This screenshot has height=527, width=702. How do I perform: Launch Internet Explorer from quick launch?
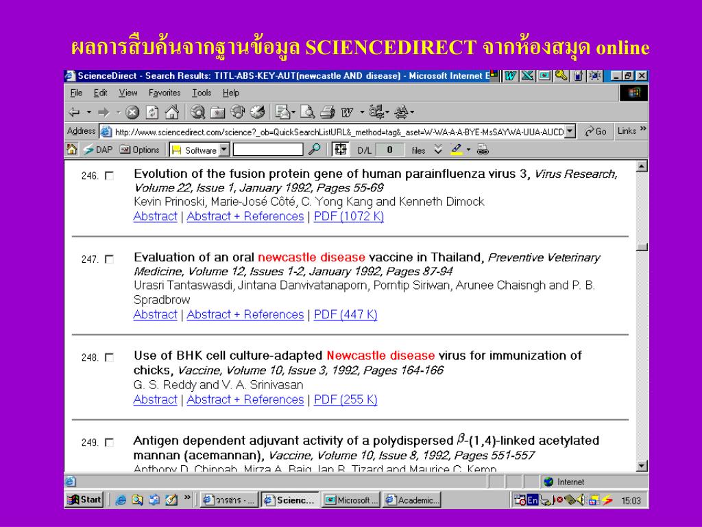click(x=121, y=500)
